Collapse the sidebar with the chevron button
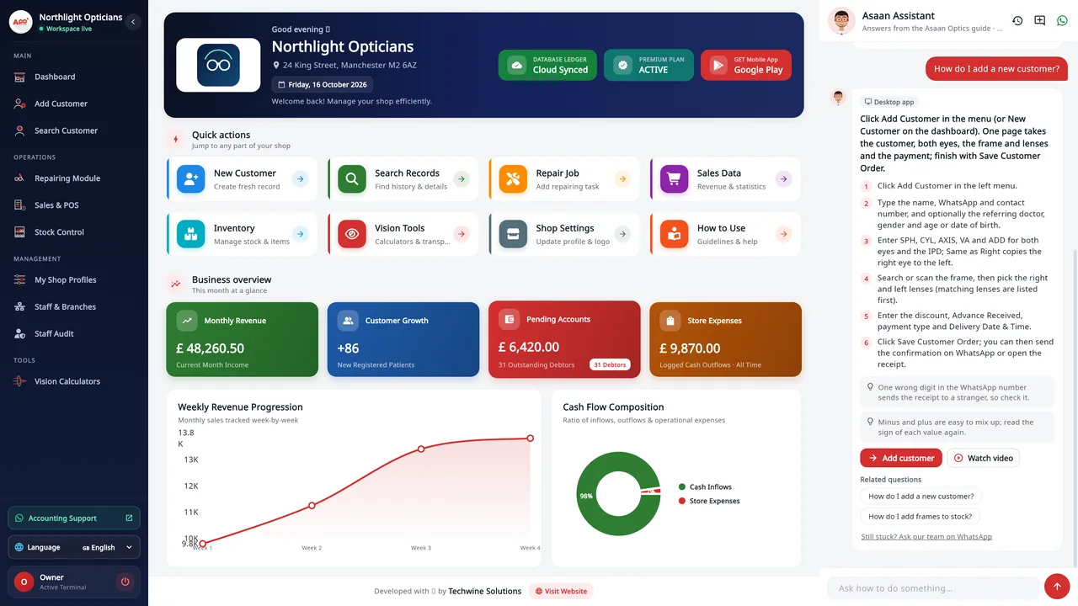1078x606 pixels. point(133,22)
